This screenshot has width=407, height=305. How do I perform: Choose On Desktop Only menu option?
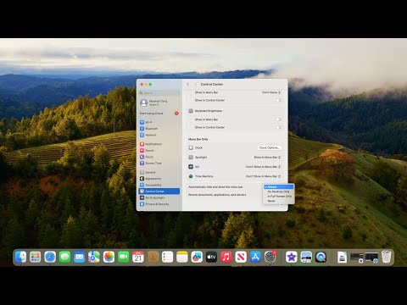[x=279, y=191]
